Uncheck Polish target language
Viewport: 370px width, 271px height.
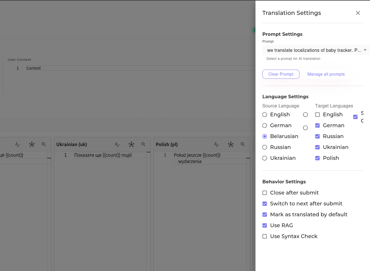coord(317,158)
